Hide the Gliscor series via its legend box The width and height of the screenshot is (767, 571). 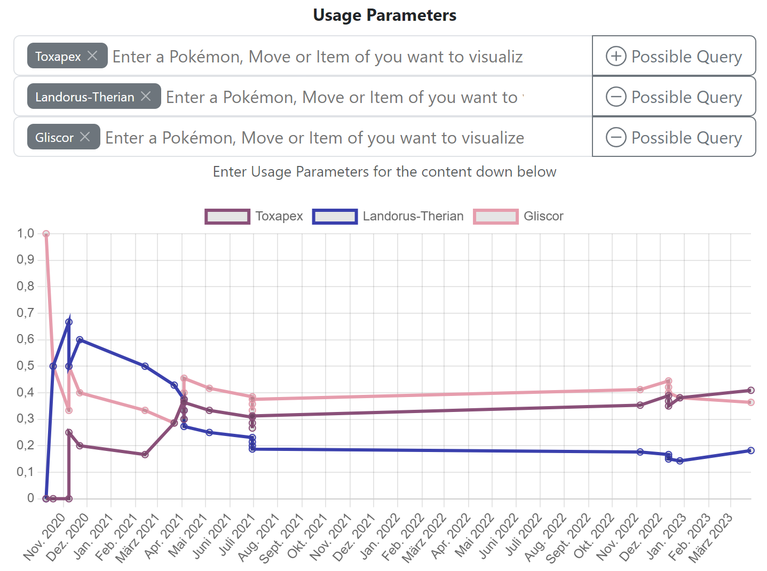coord(495,216)
